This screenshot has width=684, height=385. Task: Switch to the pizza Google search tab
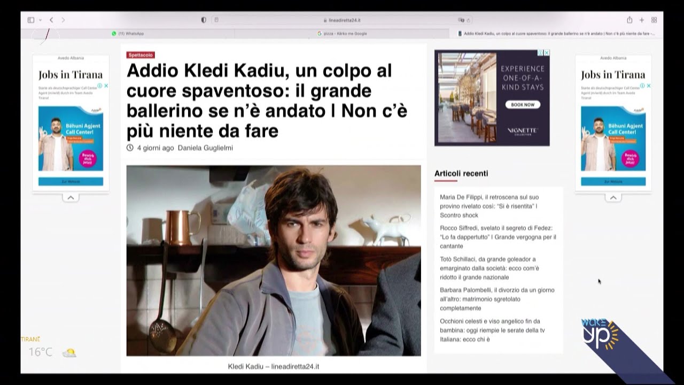[x=342, y=33]
